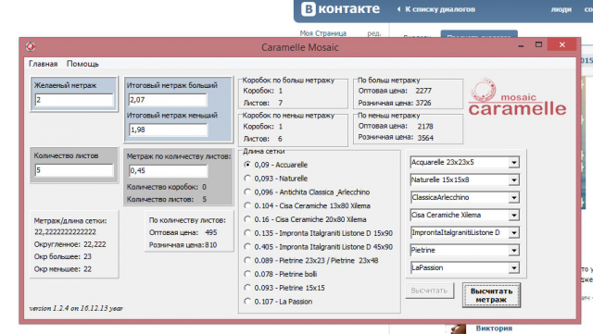
Task: Click the Желаемый метраж input field
Action: (x=74, y=100)
